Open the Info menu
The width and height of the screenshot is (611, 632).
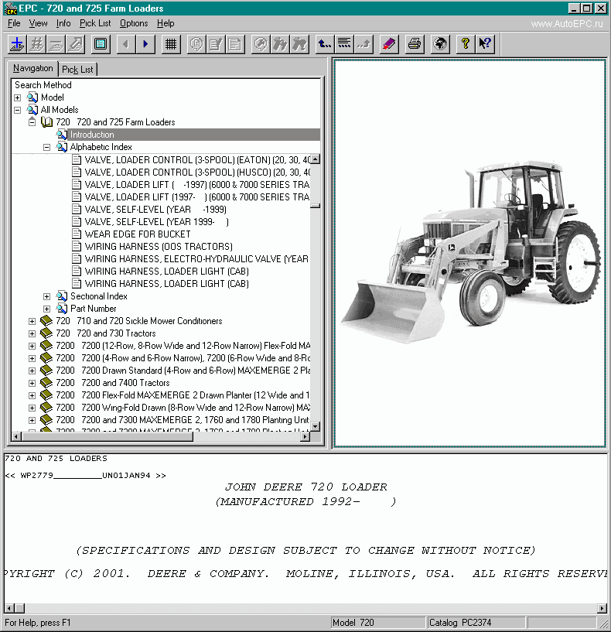point(63,23)
